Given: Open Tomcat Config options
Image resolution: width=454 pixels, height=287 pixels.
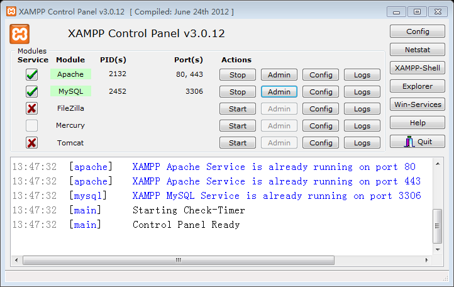Looking at the screenshot, I should (321, 143).
